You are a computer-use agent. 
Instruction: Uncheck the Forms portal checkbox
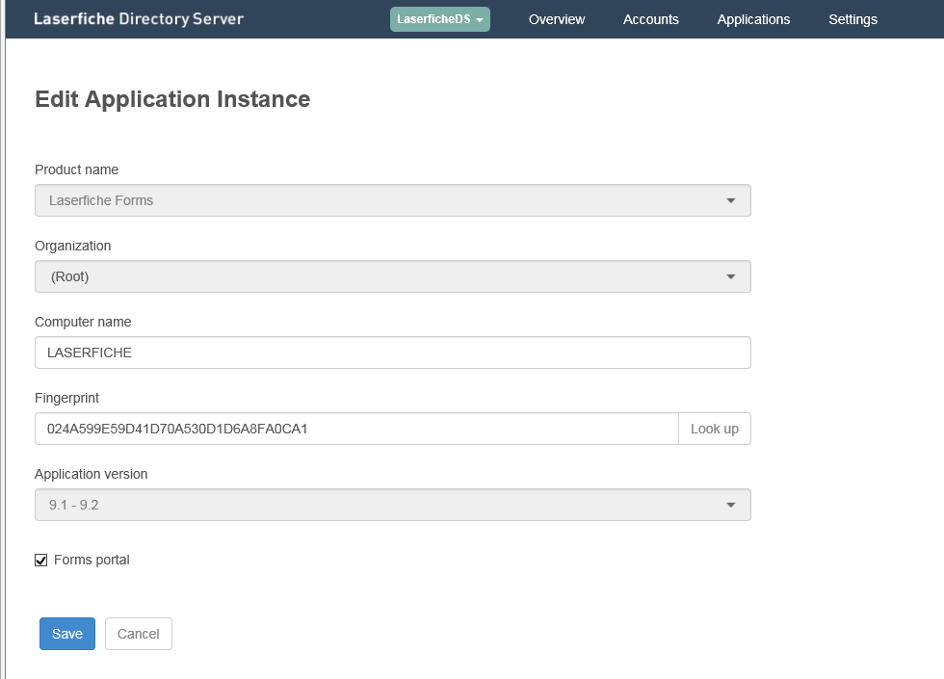[x=40, y=561]
